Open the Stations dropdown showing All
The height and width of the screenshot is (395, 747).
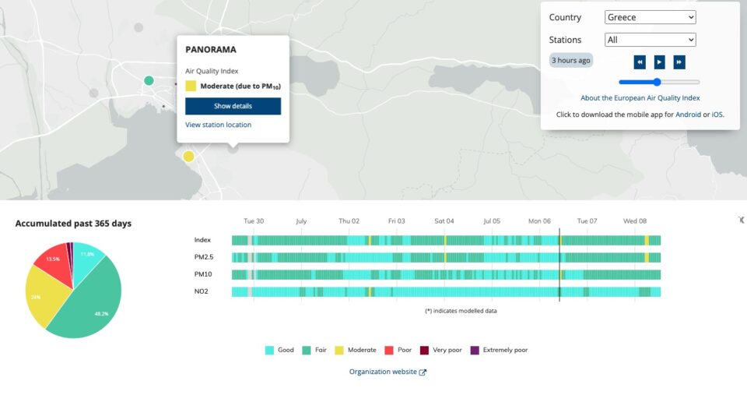point(650,40)
